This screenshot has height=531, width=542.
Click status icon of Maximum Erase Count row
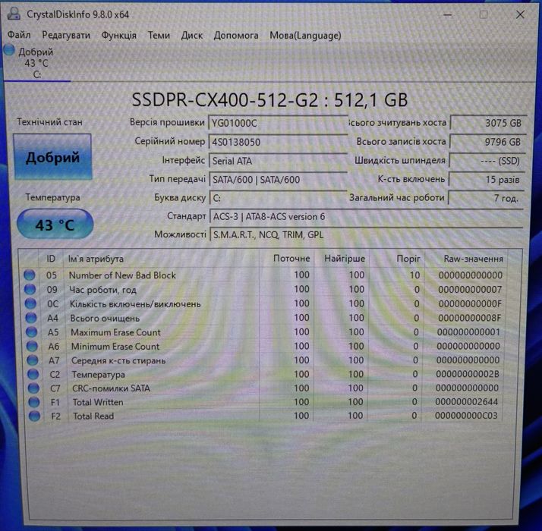click(31, 331)
